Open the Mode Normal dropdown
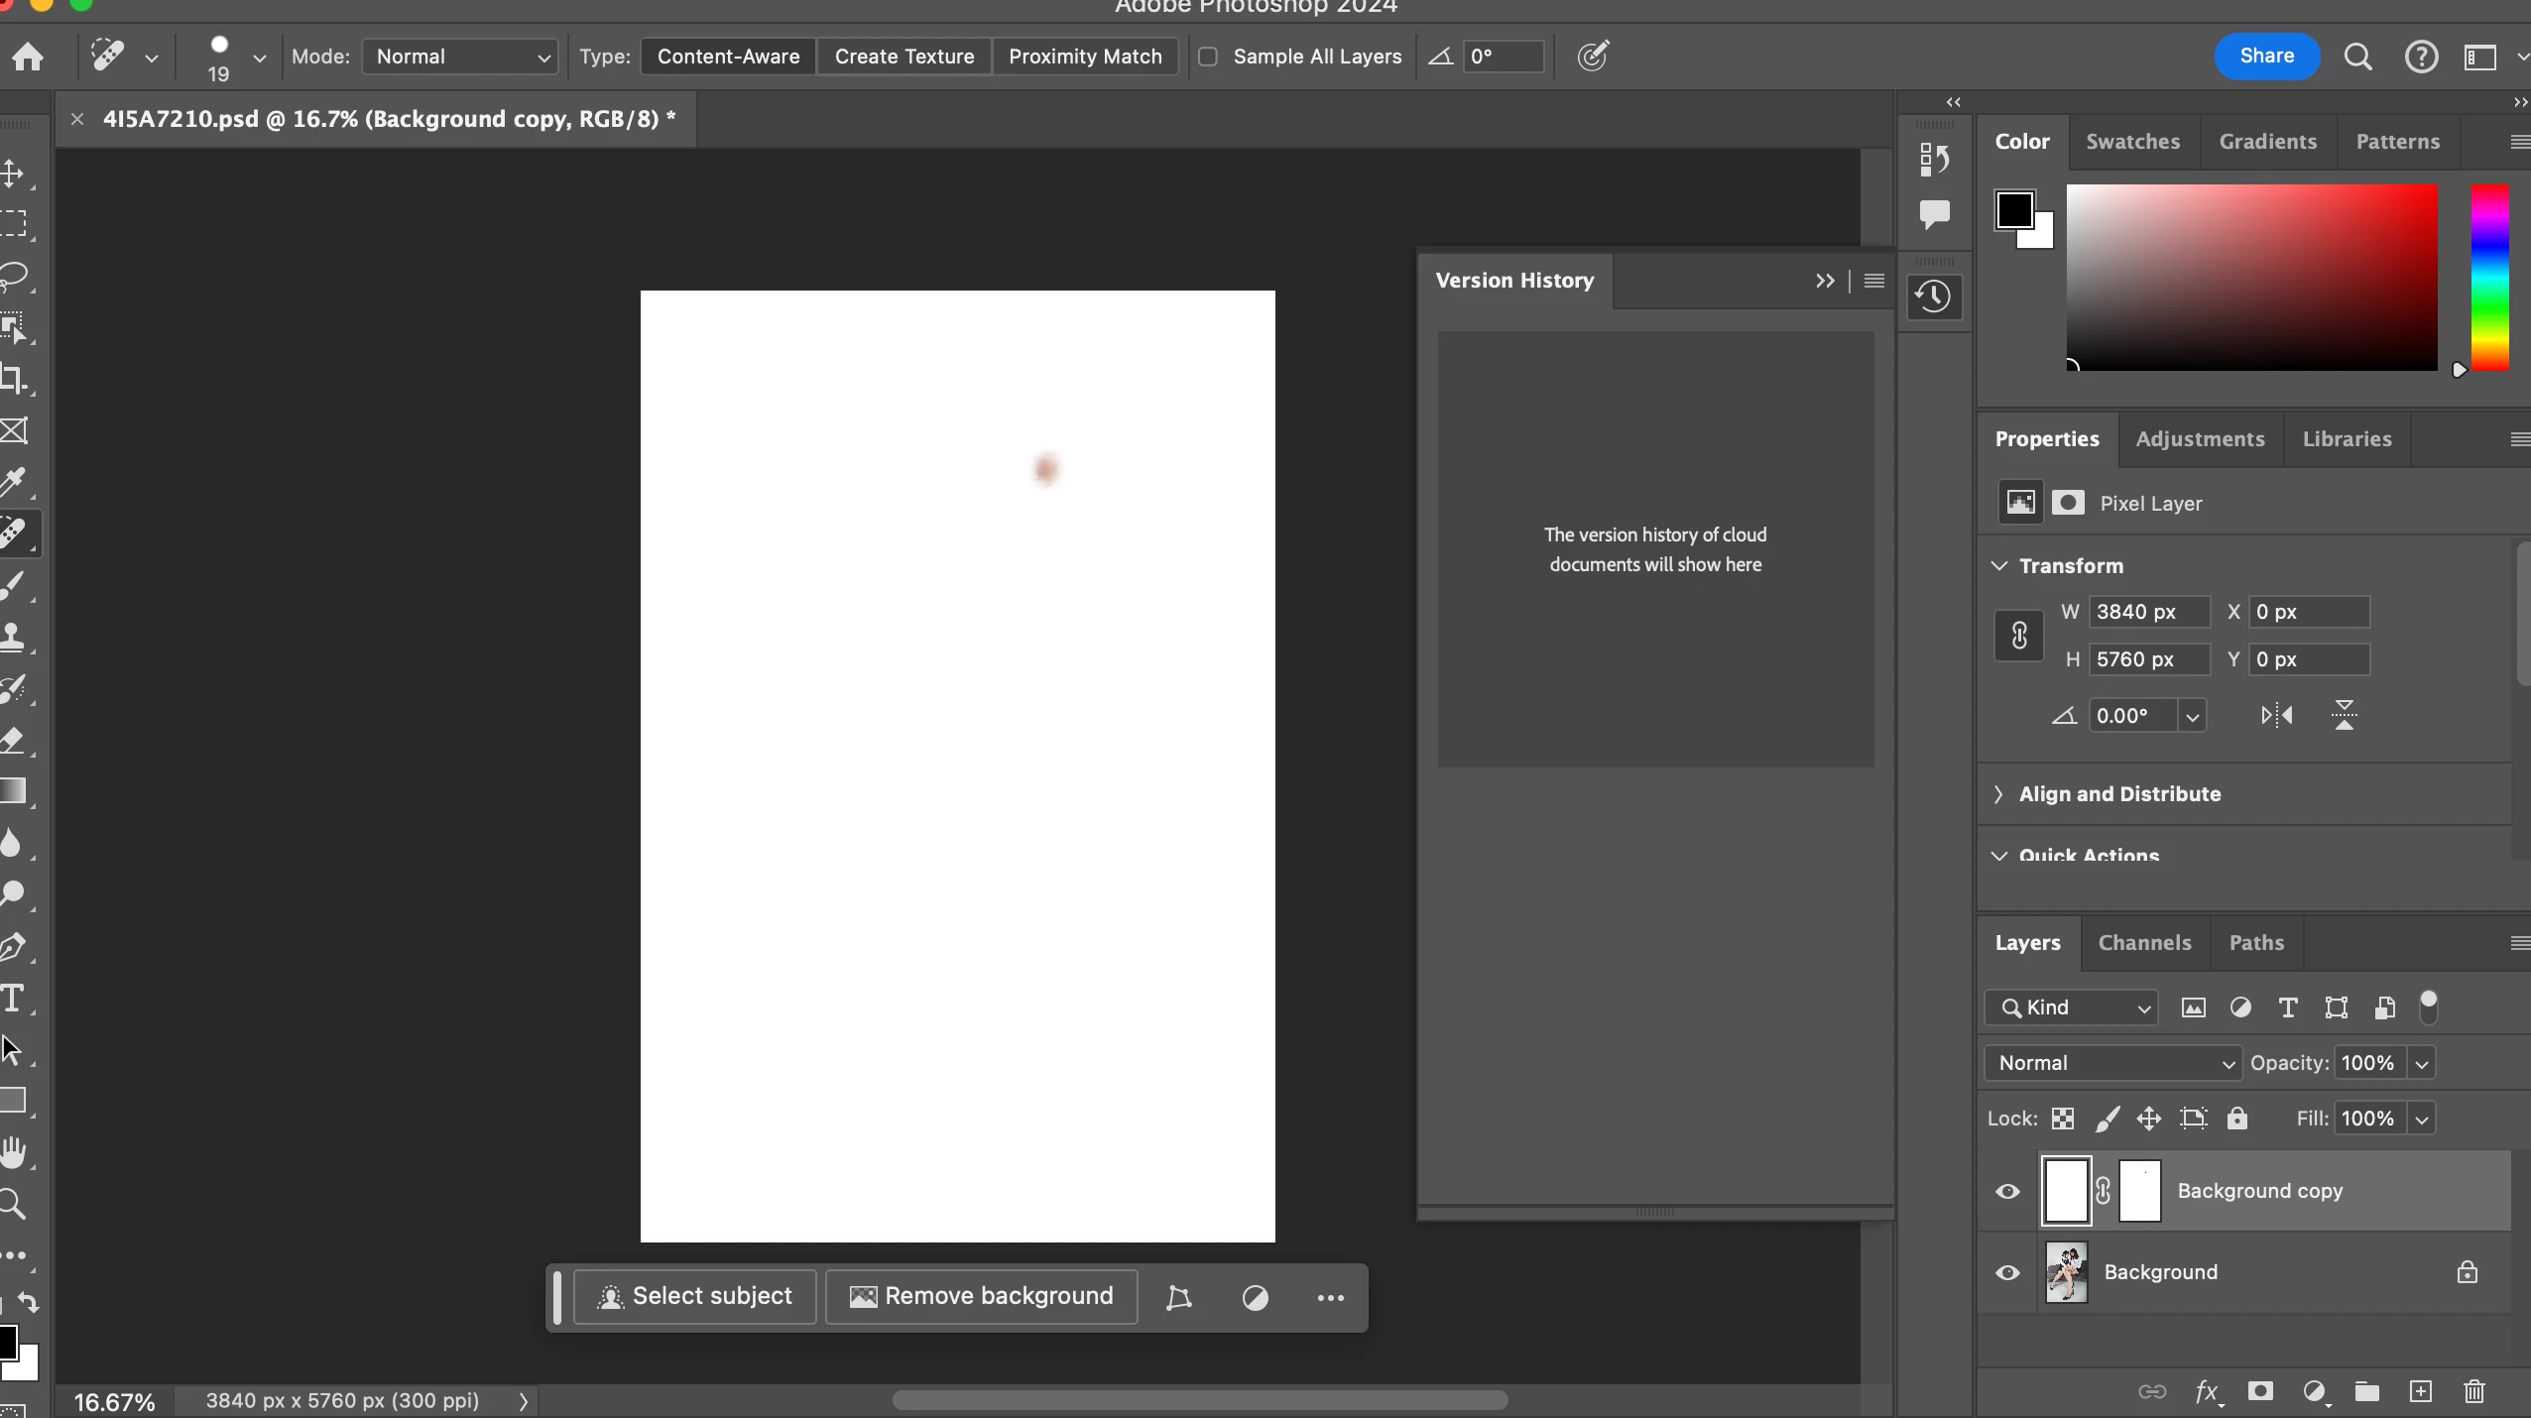The width and height of the screenshot is (2531, 1418). coord(460,57)
